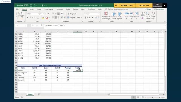
Task: Click the Cut scissors icon
Action: [21, 13]
